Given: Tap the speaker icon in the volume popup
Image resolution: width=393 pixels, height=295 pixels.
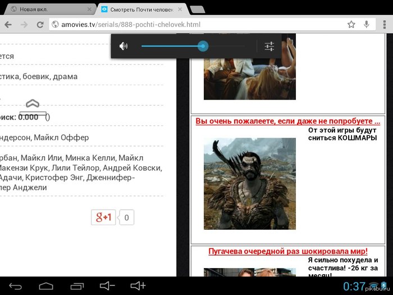Looking at the screenshot, I should (x=124, y=46).
